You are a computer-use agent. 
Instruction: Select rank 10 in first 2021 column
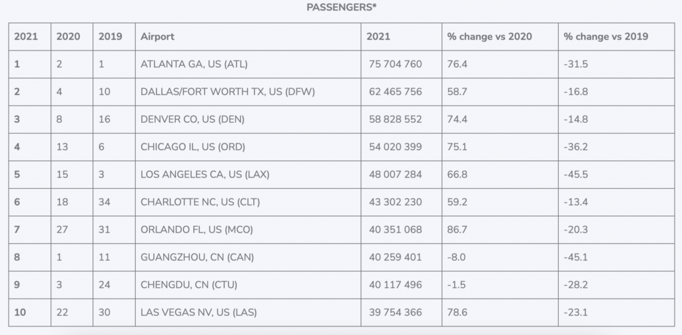point(20,312)
